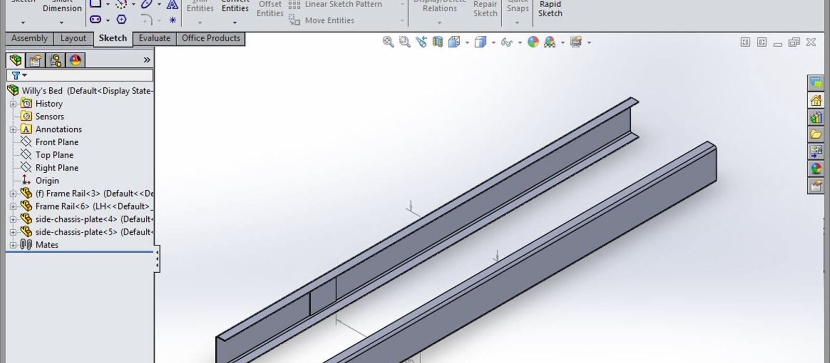Click Linear Sketch Pattern tool
830x363 pixels.
tap(336, 5)
